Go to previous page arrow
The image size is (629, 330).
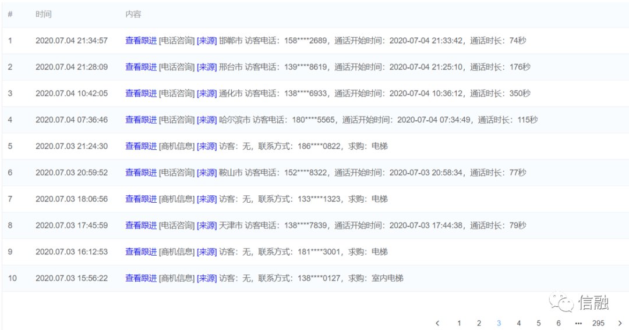[x=437, y=323]
